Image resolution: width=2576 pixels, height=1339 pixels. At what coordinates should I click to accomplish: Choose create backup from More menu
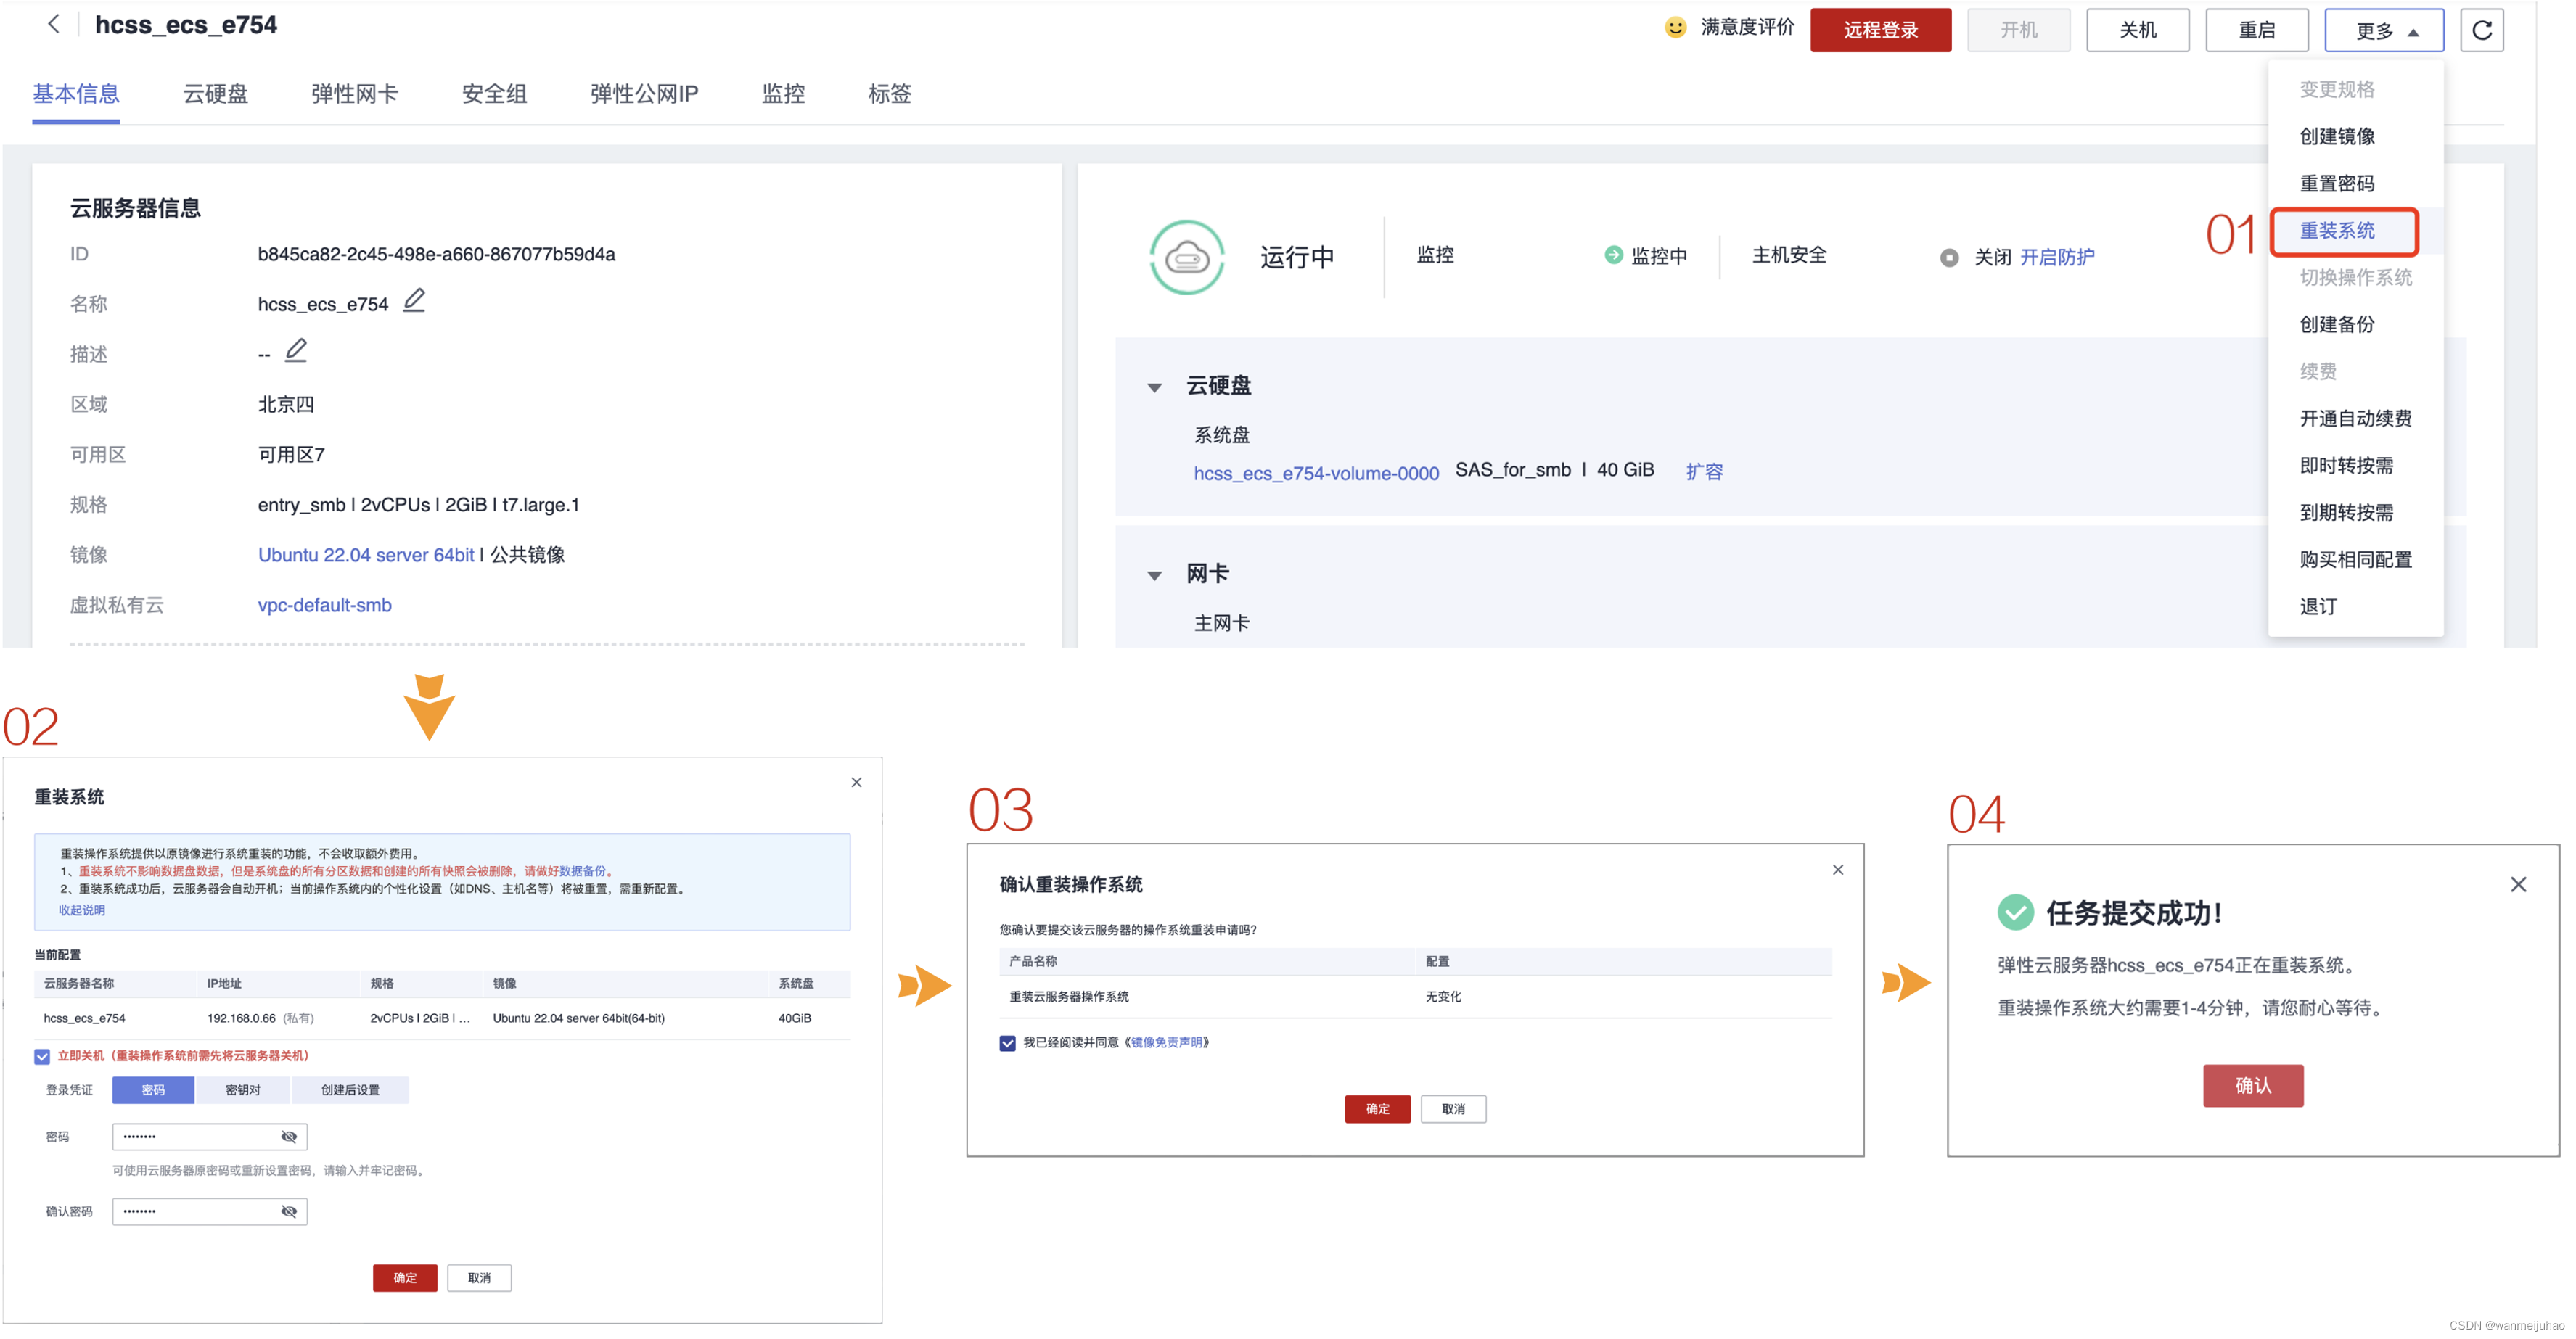(x=2337, y=324)
